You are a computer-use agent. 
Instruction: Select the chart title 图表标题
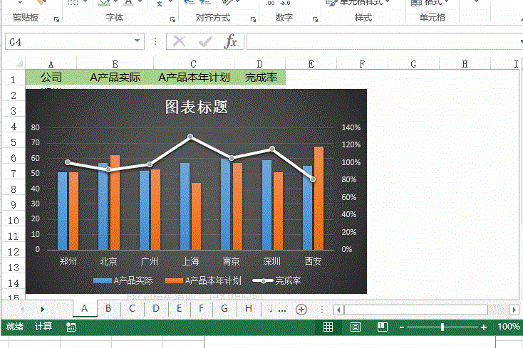[197, 107]
